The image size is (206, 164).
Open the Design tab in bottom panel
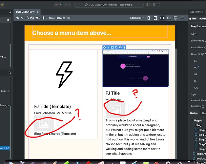pos(194,113)
